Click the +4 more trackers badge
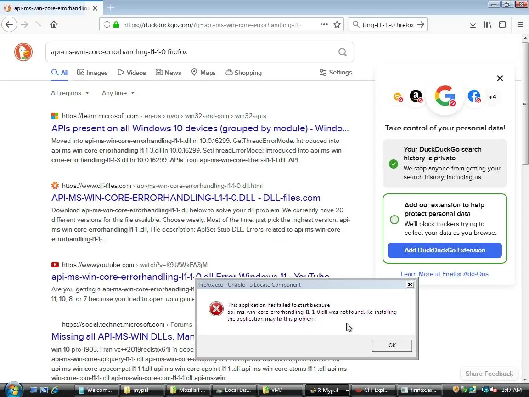This screenshot has height=397, width=529. tap(492, 97)
